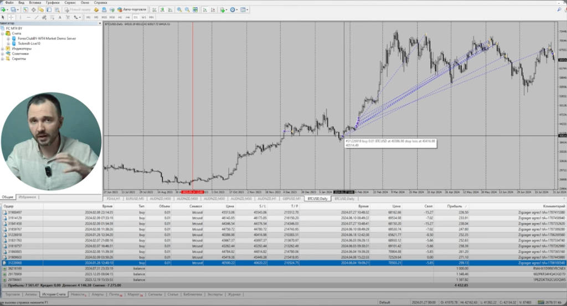Switch chart to W1 timeframe
The height and width of the screenshot is (306, 567).
click(x=143, y=17)
